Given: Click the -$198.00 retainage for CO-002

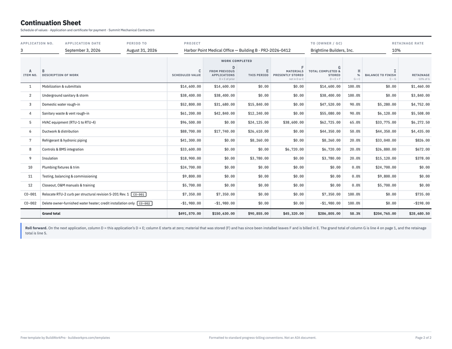Looking at the screenshot, I should click(421, 203).
